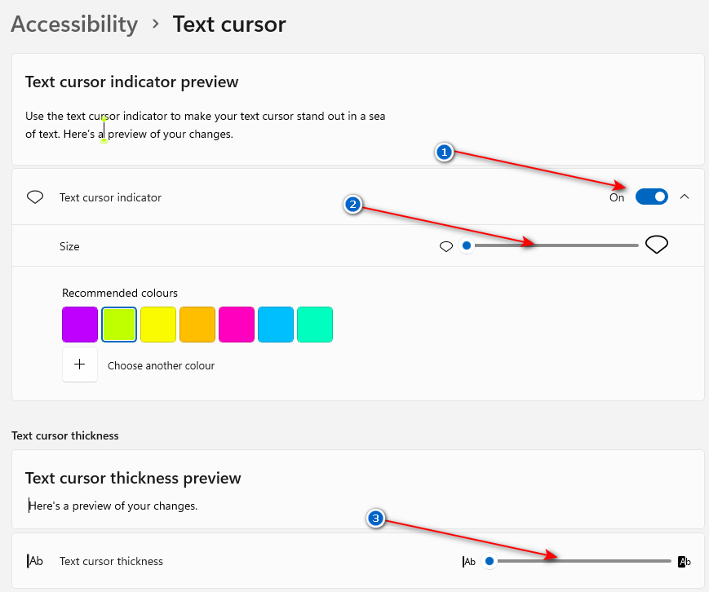
Task: Click the Text cursor thickness row label
Action: [x=111, y=561]
